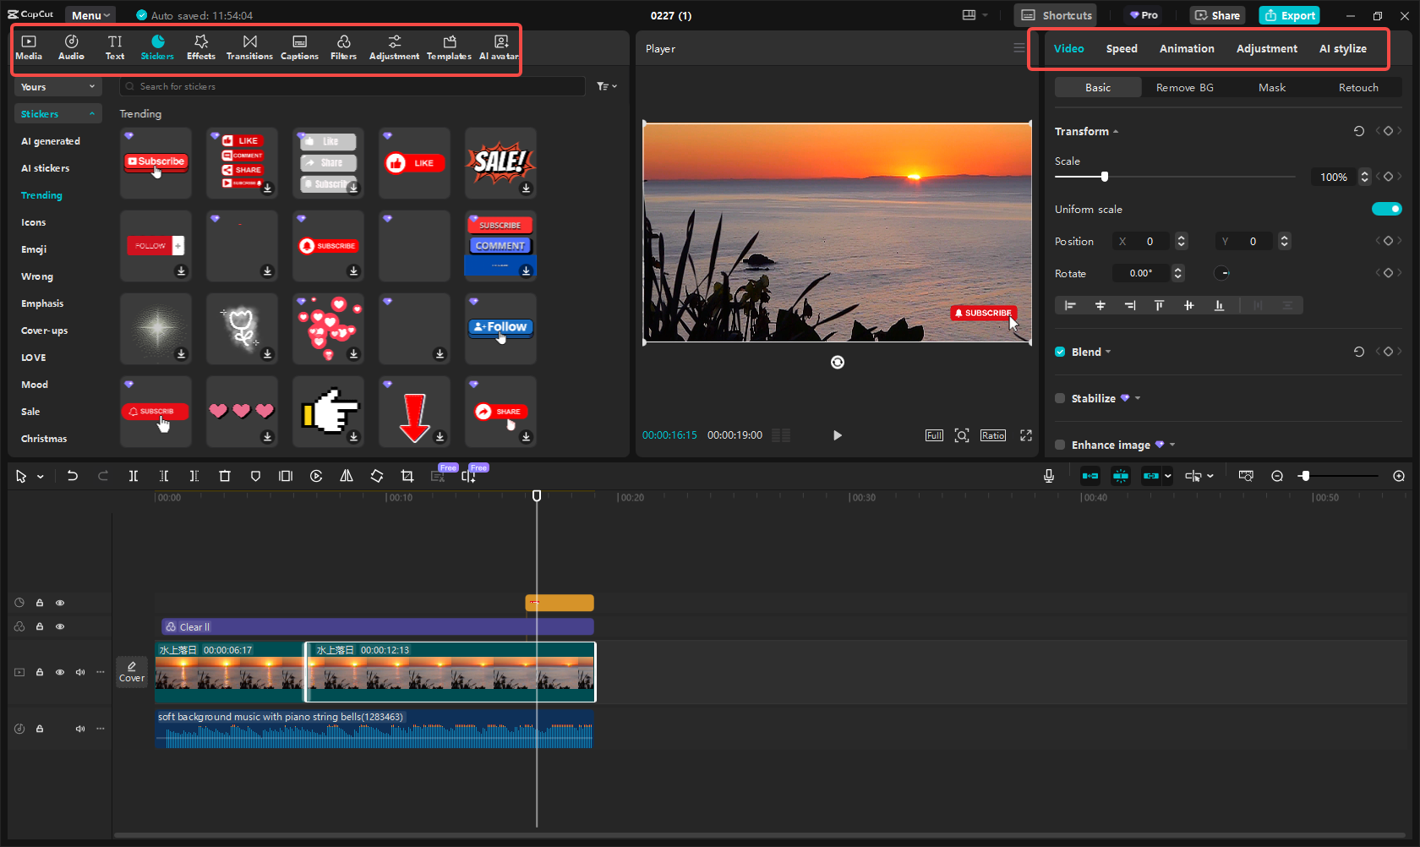Image resolution: width=1420 pixels, height=847 pixels.
Task: Open the Remove BG tab
Action: pyautogui.click(x=1184, y=88)
